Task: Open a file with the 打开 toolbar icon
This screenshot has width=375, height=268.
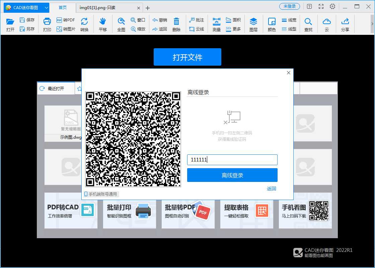Action: (10, 25)
